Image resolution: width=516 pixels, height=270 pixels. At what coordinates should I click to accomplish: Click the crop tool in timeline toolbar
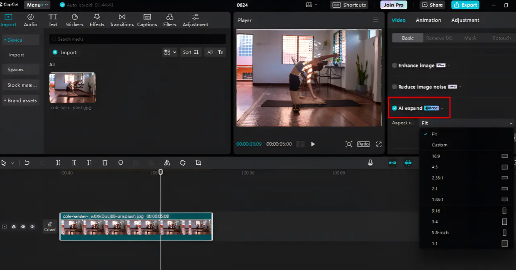198,163
